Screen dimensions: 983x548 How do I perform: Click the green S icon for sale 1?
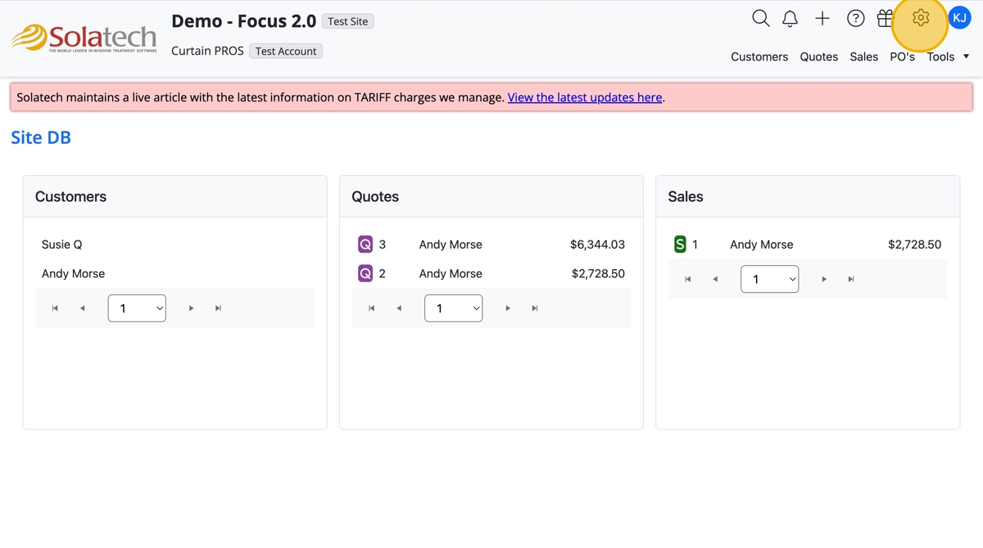pos(680,245)
